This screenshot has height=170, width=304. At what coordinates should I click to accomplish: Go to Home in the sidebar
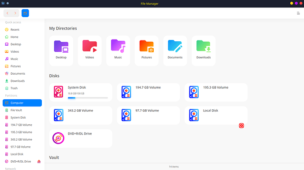click(22, 37)
